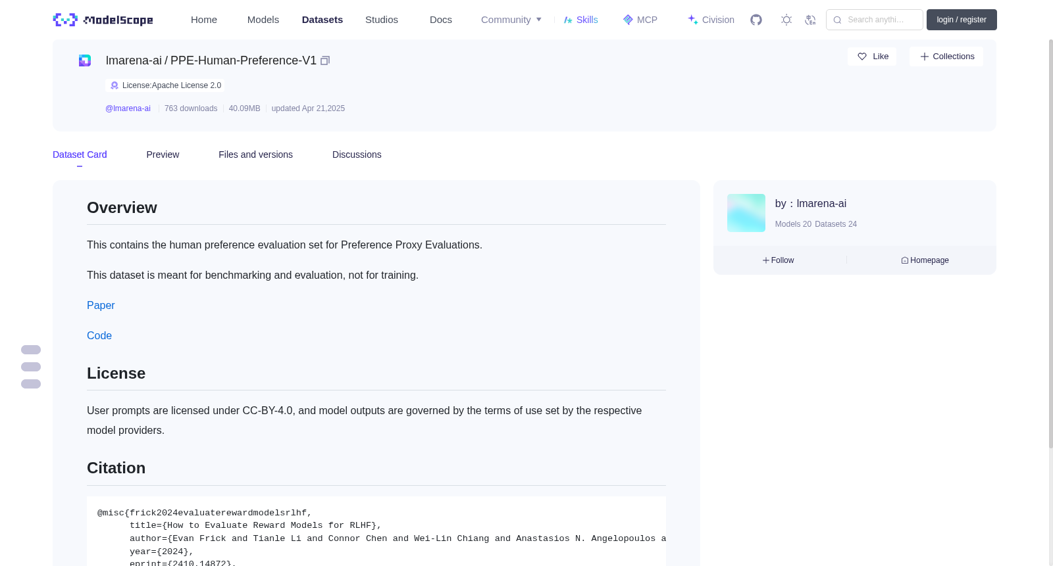Open the Code link
Image resolution: width=1053 pixels, height=566 pixels.
coord(99,335)
